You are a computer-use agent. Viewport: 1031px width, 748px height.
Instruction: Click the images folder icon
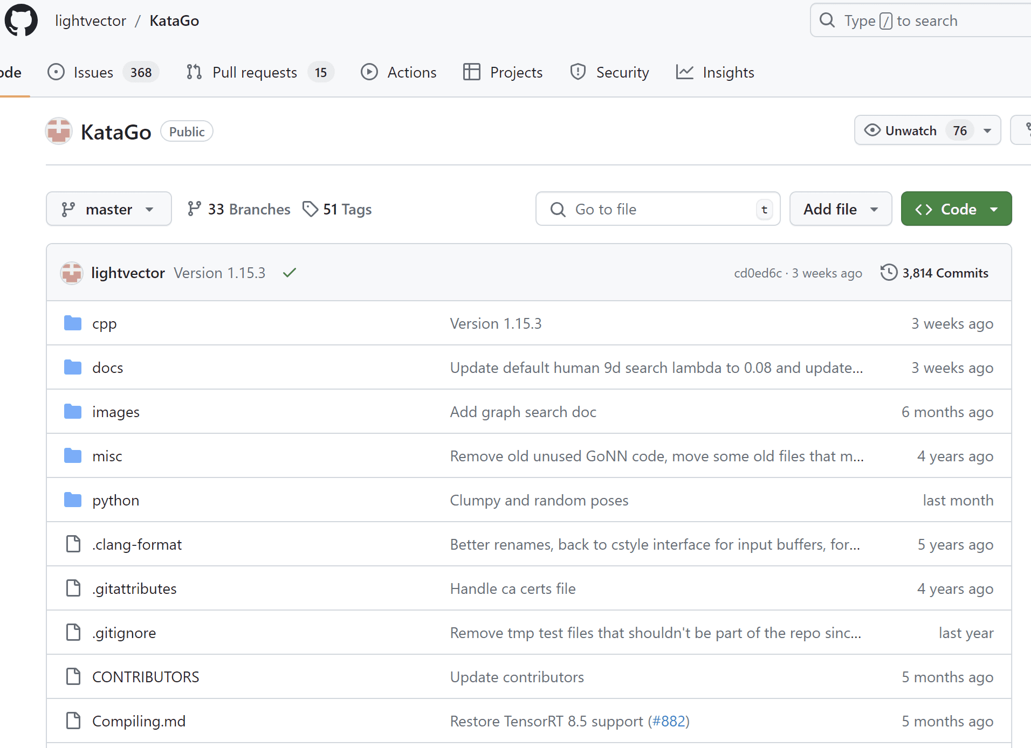point(73,412)
